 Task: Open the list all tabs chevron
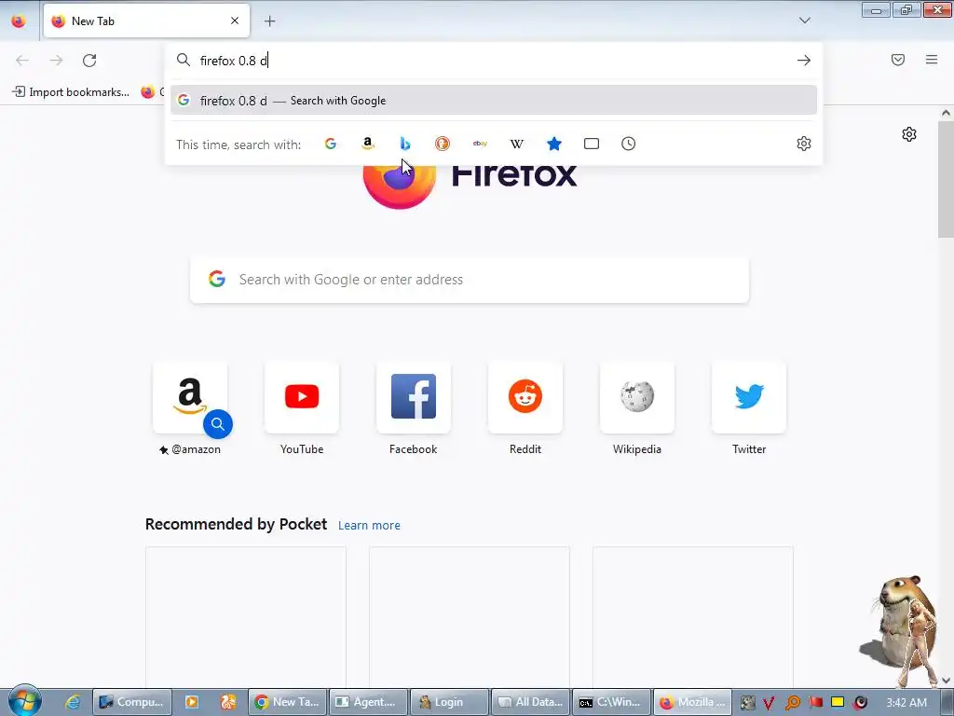[804, 21]
